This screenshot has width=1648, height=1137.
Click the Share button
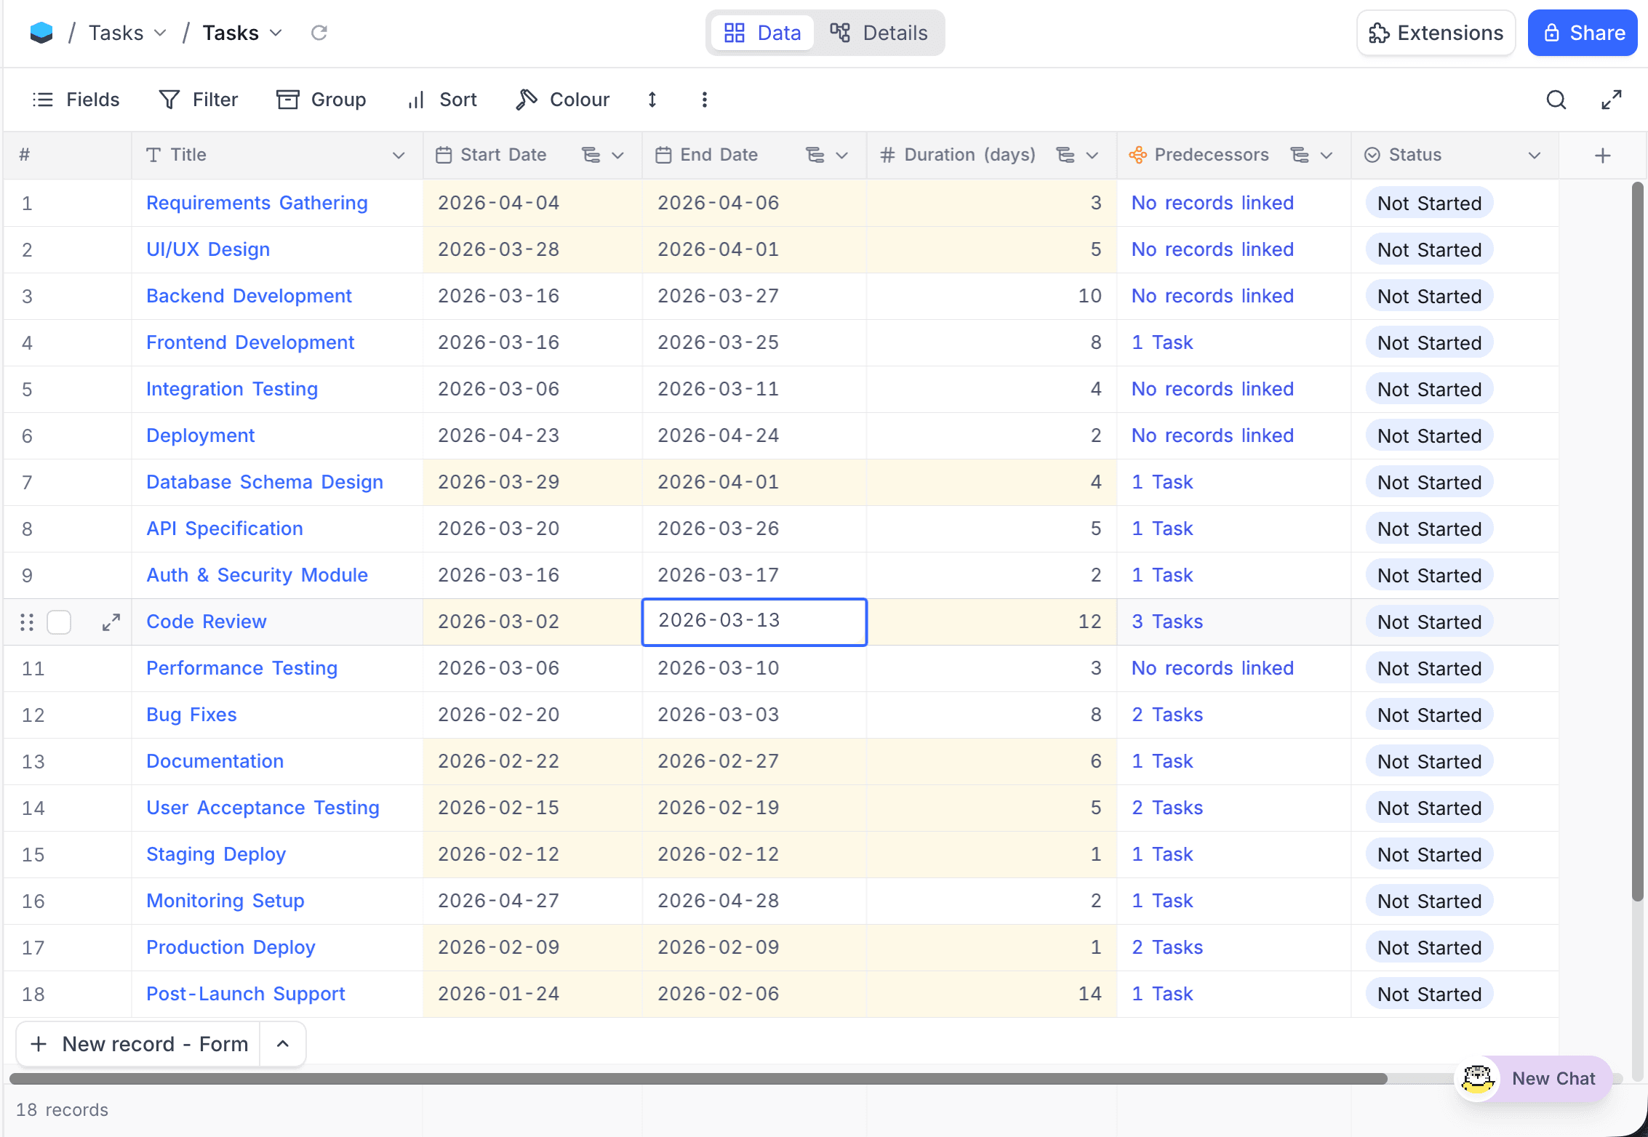pos(1583,33)
